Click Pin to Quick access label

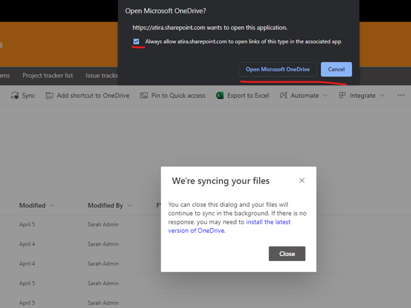pyautogui.click(x=178, y=96)
